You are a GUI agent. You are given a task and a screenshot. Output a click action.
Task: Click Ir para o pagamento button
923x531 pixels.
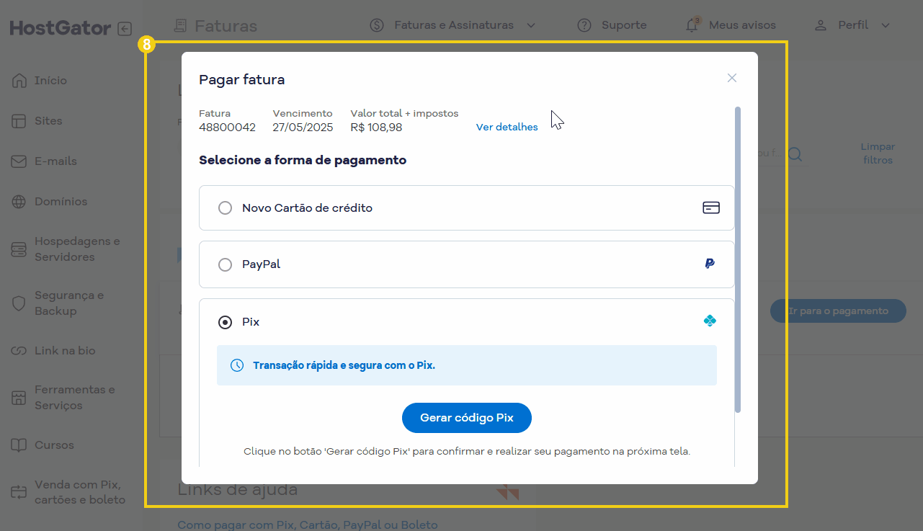point(838,311)
